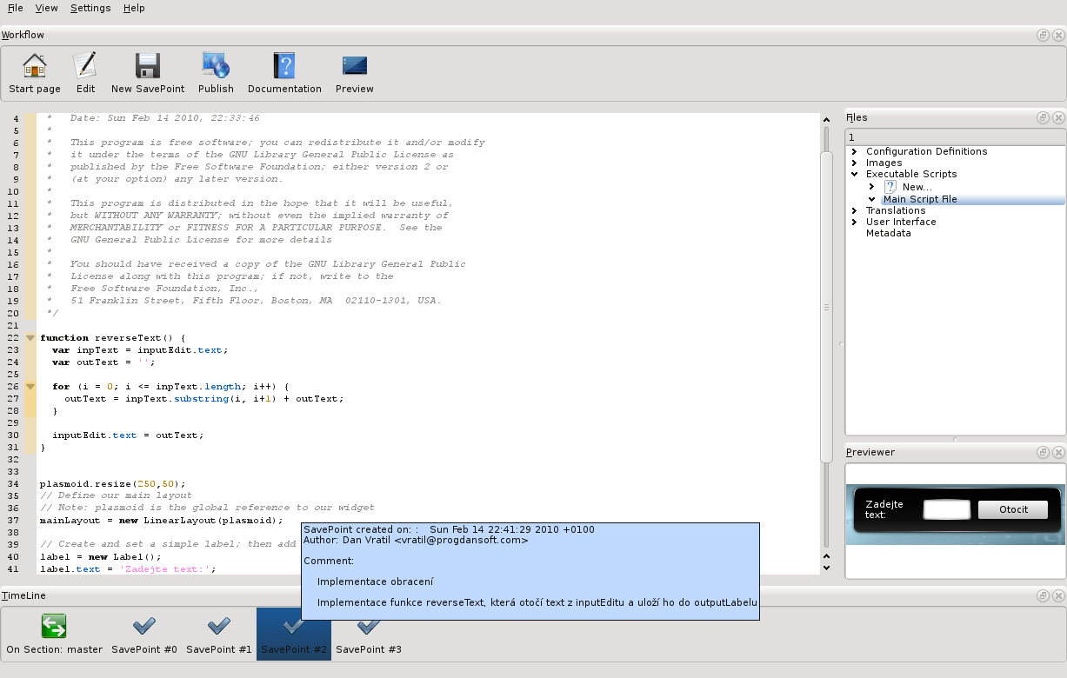The height and width of the screenshot is (678, 1067).
Task: Select Metadata in the Files tree
Action: 889,233
